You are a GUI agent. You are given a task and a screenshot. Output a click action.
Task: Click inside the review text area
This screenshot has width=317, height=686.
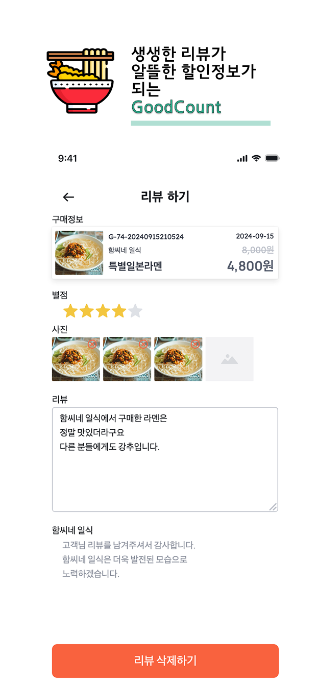pyautogui.click(x=165, y=475)
